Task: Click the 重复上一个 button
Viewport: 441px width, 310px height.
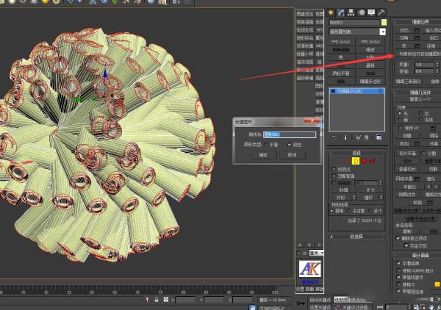Action: 418,99
